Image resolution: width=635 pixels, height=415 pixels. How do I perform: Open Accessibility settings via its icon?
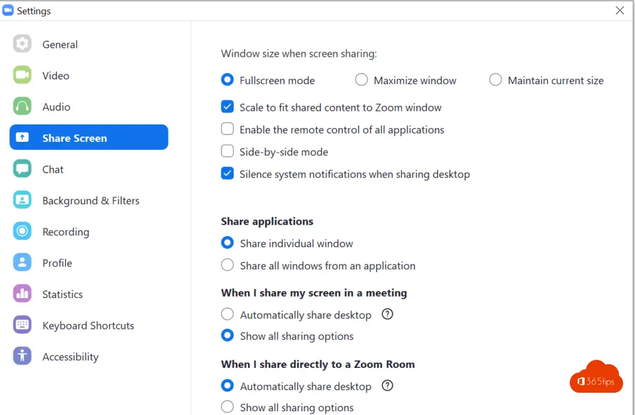coord(22,356)
